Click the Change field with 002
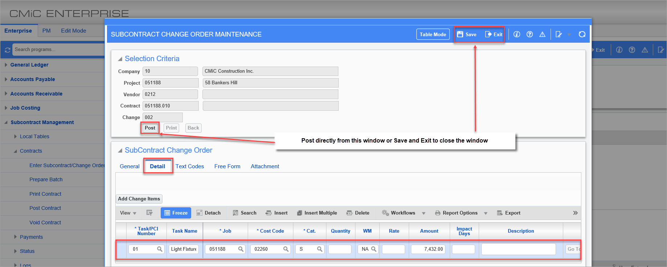Screen dimensions: 667x267 pyautogui.click(x=162, y=117)
